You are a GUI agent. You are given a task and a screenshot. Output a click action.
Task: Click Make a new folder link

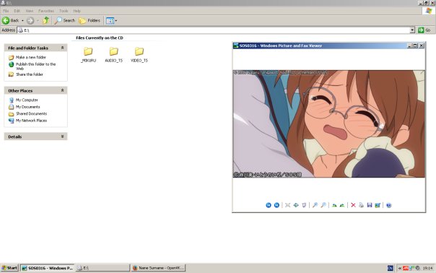pos(30,57)
